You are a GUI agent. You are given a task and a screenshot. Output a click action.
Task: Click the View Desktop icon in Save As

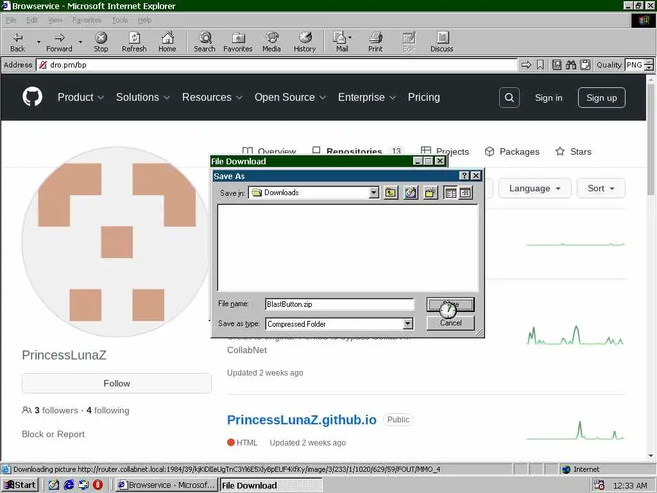pyautogui.click(x=411, y=193)
